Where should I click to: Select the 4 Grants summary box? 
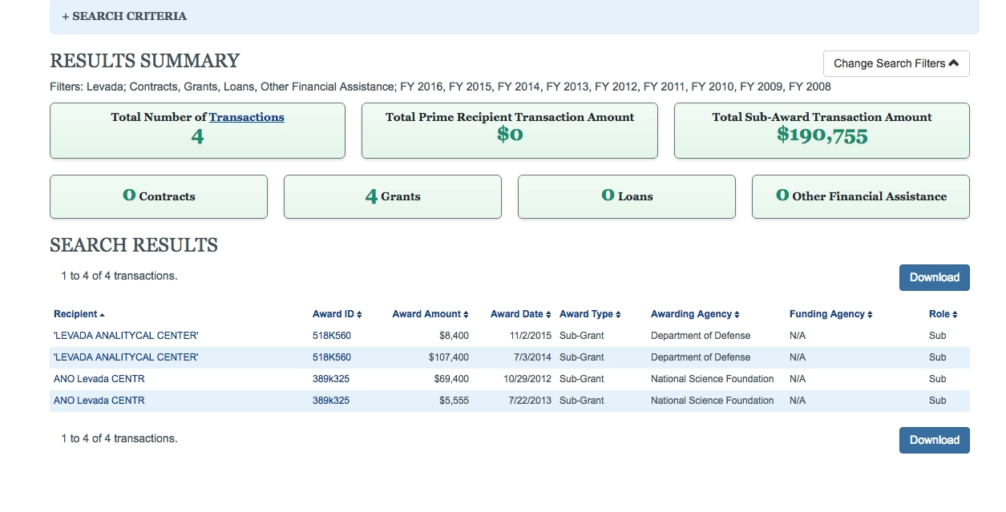pos(392,196)
